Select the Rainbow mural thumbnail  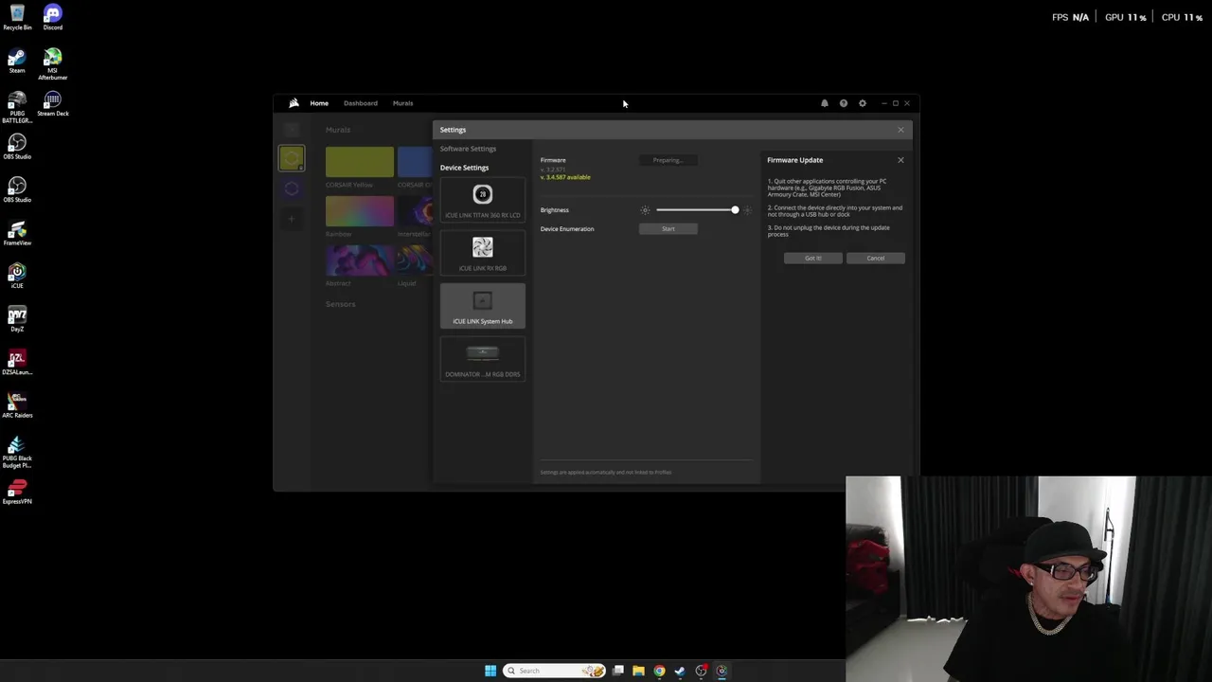[360, 211]
